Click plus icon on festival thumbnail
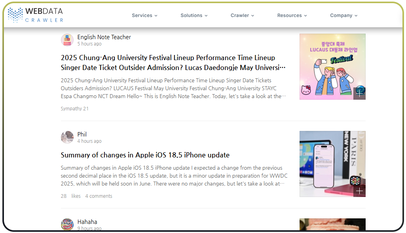The image size is (406, 233). 359,93
